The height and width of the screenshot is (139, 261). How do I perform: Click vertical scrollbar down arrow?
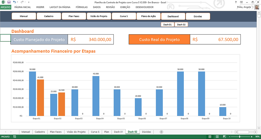click(259, 128)
